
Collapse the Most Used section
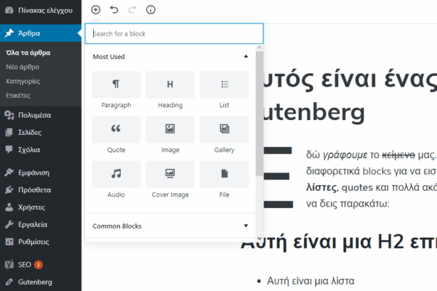click(x=246, y=56)
